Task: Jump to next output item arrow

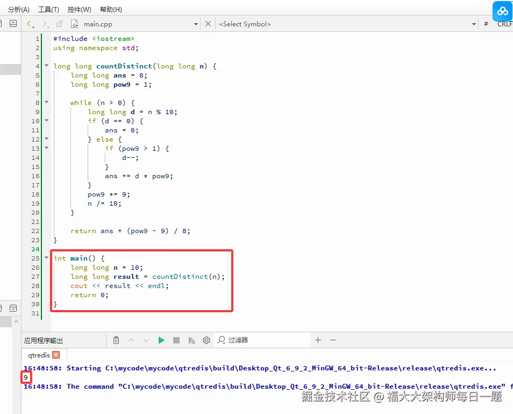Action: tap(146, 341)
